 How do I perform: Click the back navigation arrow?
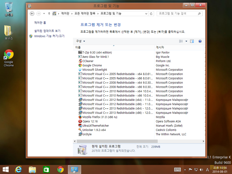[x=32, y=14]
